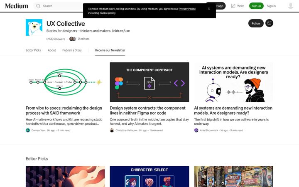Viewport: 299px width, 187px height.
Task: Open the Arin Bhowmick author name
Action: pyautogui.click(x=209, y=130)
